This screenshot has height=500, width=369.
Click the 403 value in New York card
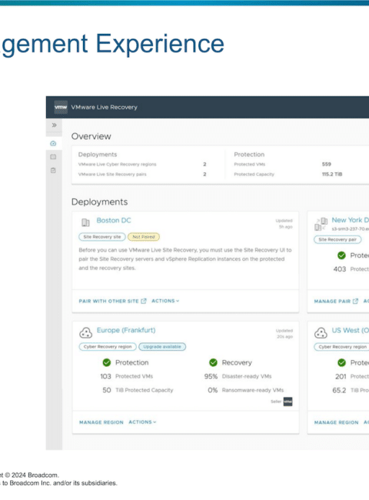coord(340,269)
